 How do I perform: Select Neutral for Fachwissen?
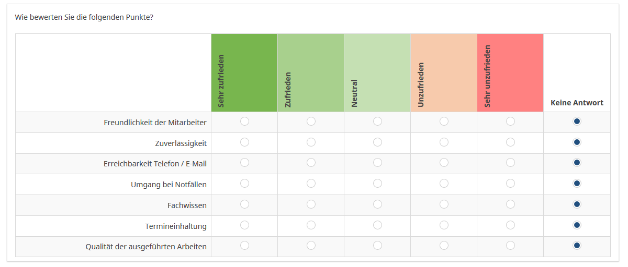(377, 204)
